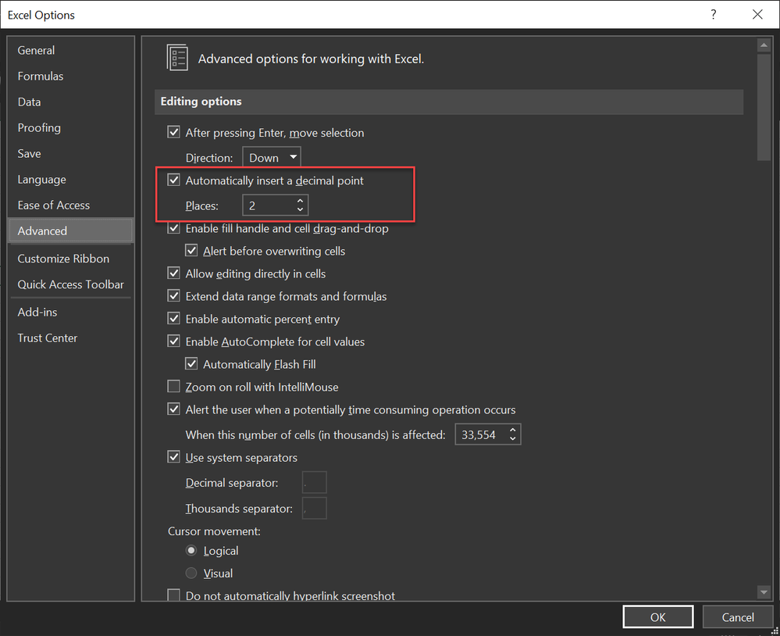The width and height of the screenshot is (780, 636).
Task: Close the Excel Options dialog
Action: point(757,14)
